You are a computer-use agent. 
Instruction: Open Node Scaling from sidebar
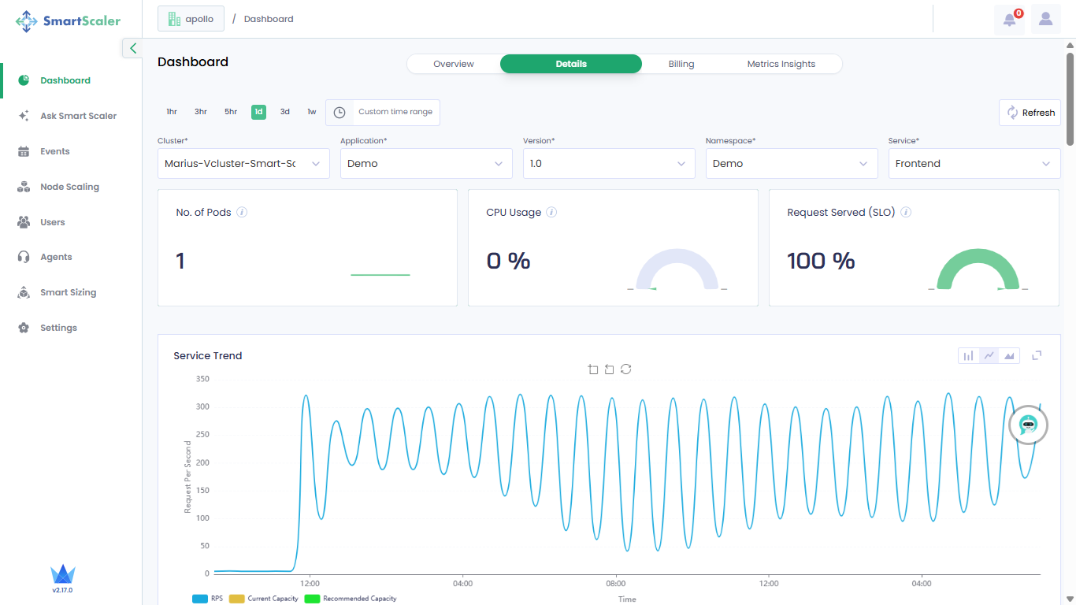click(69, 187)
